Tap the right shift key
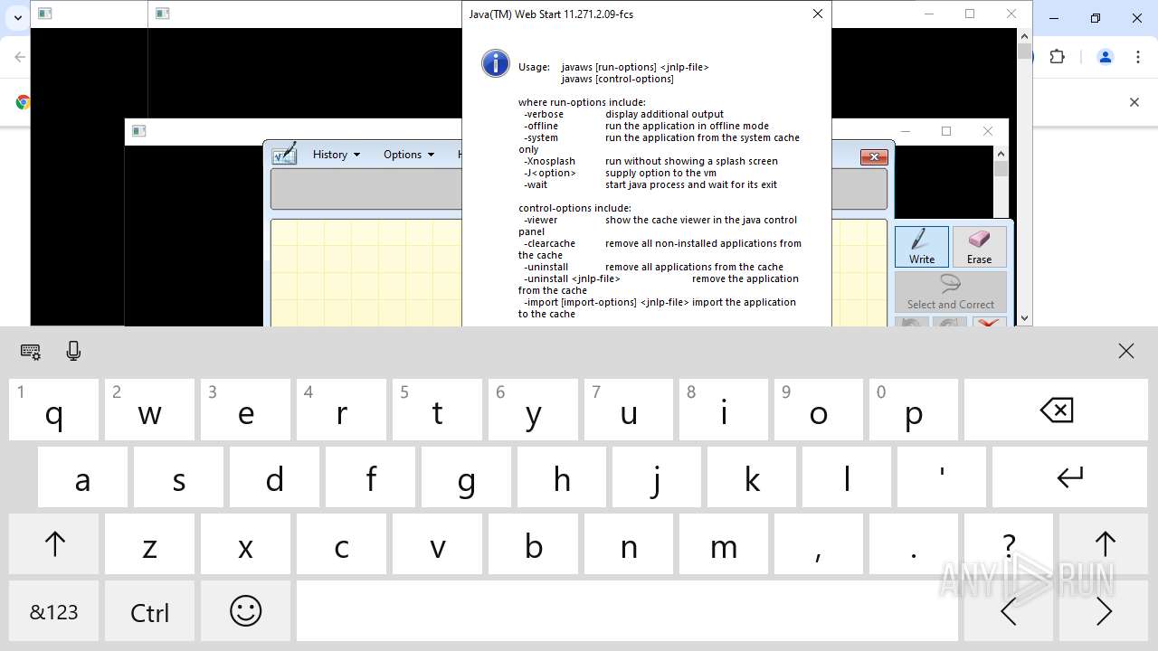Screen dimensions: 1158x651 tap(1104, 544)
